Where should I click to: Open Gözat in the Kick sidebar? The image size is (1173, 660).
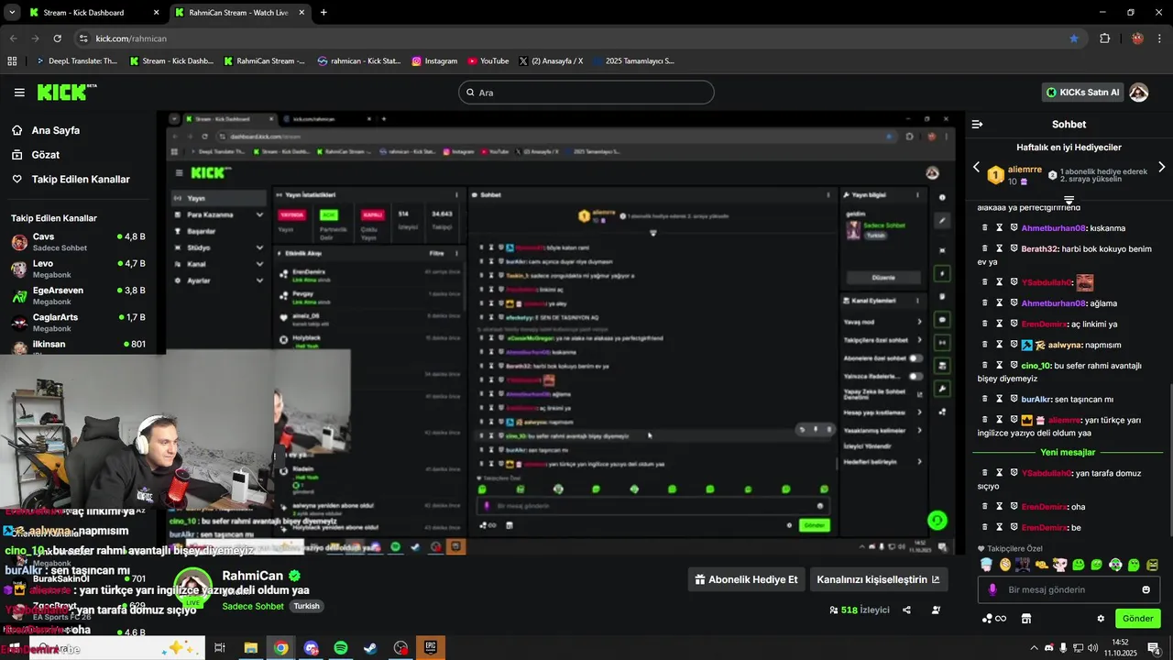pyautogui.click(x=46, y=155)
